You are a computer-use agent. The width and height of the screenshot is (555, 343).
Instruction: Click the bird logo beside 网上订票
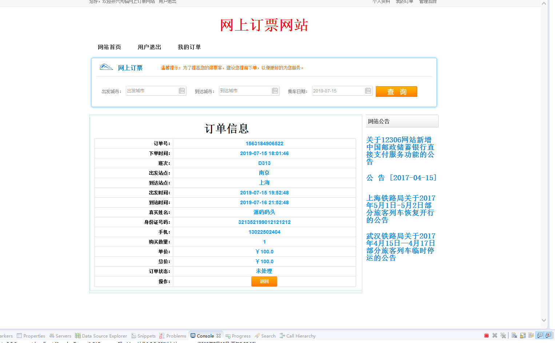(x=105, y=67)
